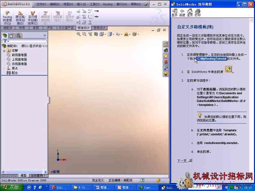The image size is (255, 191).
Task: Open the FeatureManager design tree tab
Action: [5, 35]
